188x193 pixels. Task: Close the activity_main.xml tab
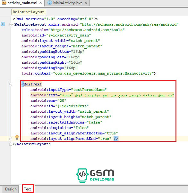point(40,3)
